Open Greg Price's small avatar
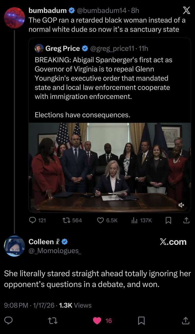 [39, 48]
